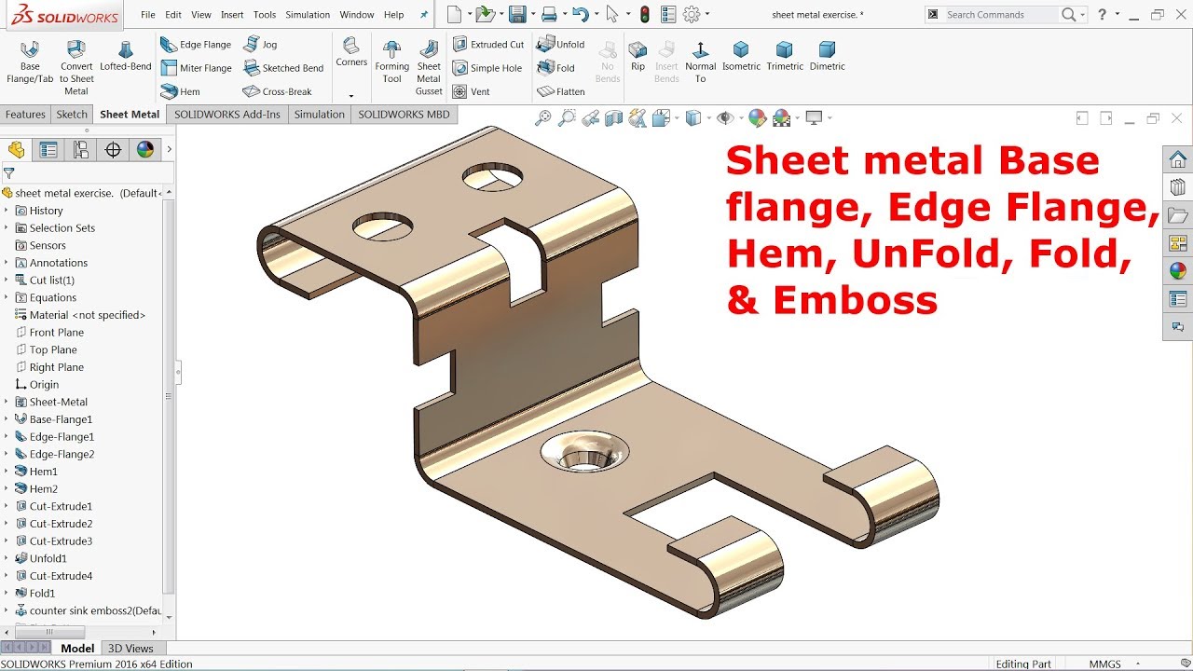The image size is (1193, 671).
Task: Open the Tools menu
Action: [x=265, y=15]
